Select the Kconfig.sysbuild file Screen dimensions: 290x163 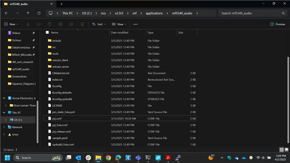click(120, 99)
